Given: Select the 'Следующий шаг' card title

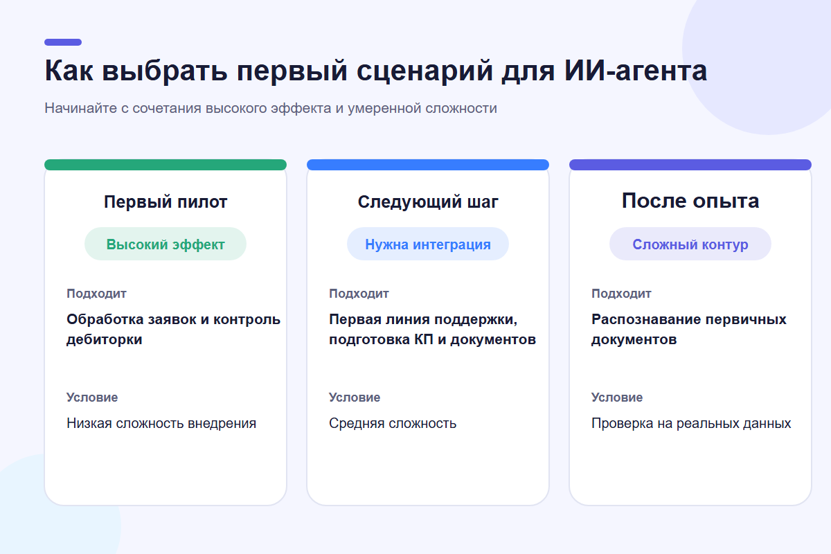Looking at the screenshot, I should 428,202.
